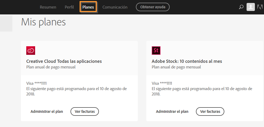Screen dimensions: 264x127
Task: Open the user profile avatar menu
Action: [x=251, y=7]
